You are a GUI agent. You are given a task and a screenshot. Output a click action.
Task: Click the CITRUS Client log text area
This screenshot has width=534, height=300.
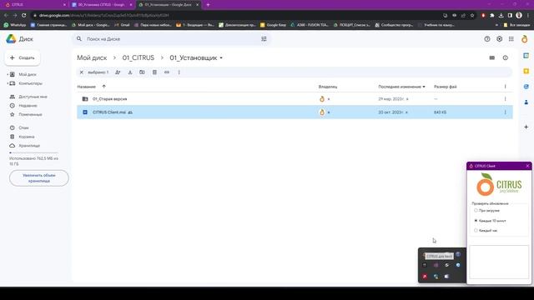click(499, 262)
